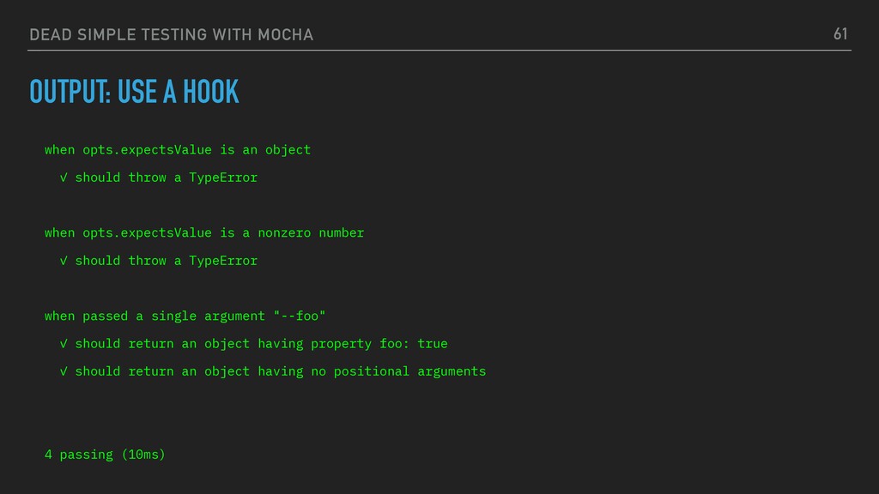The width and height of the screenshot is (879, 494).
Task: Select 'when opts.expectsValue is an object' line
Action: 178,150
